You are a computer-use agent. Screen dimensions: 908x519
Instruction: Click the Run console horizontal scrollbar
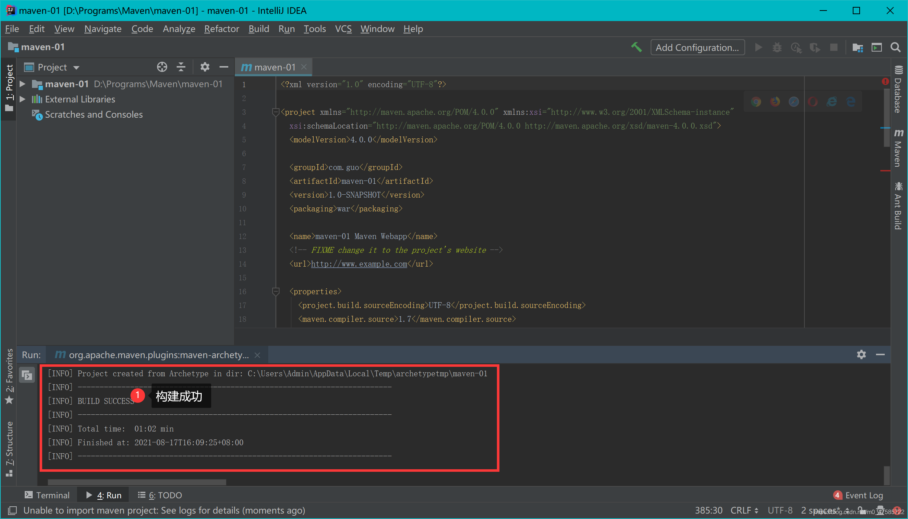pyautogui.click(x=137, y=482)
